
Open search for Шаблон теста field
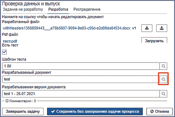click(x=163, y=66)
